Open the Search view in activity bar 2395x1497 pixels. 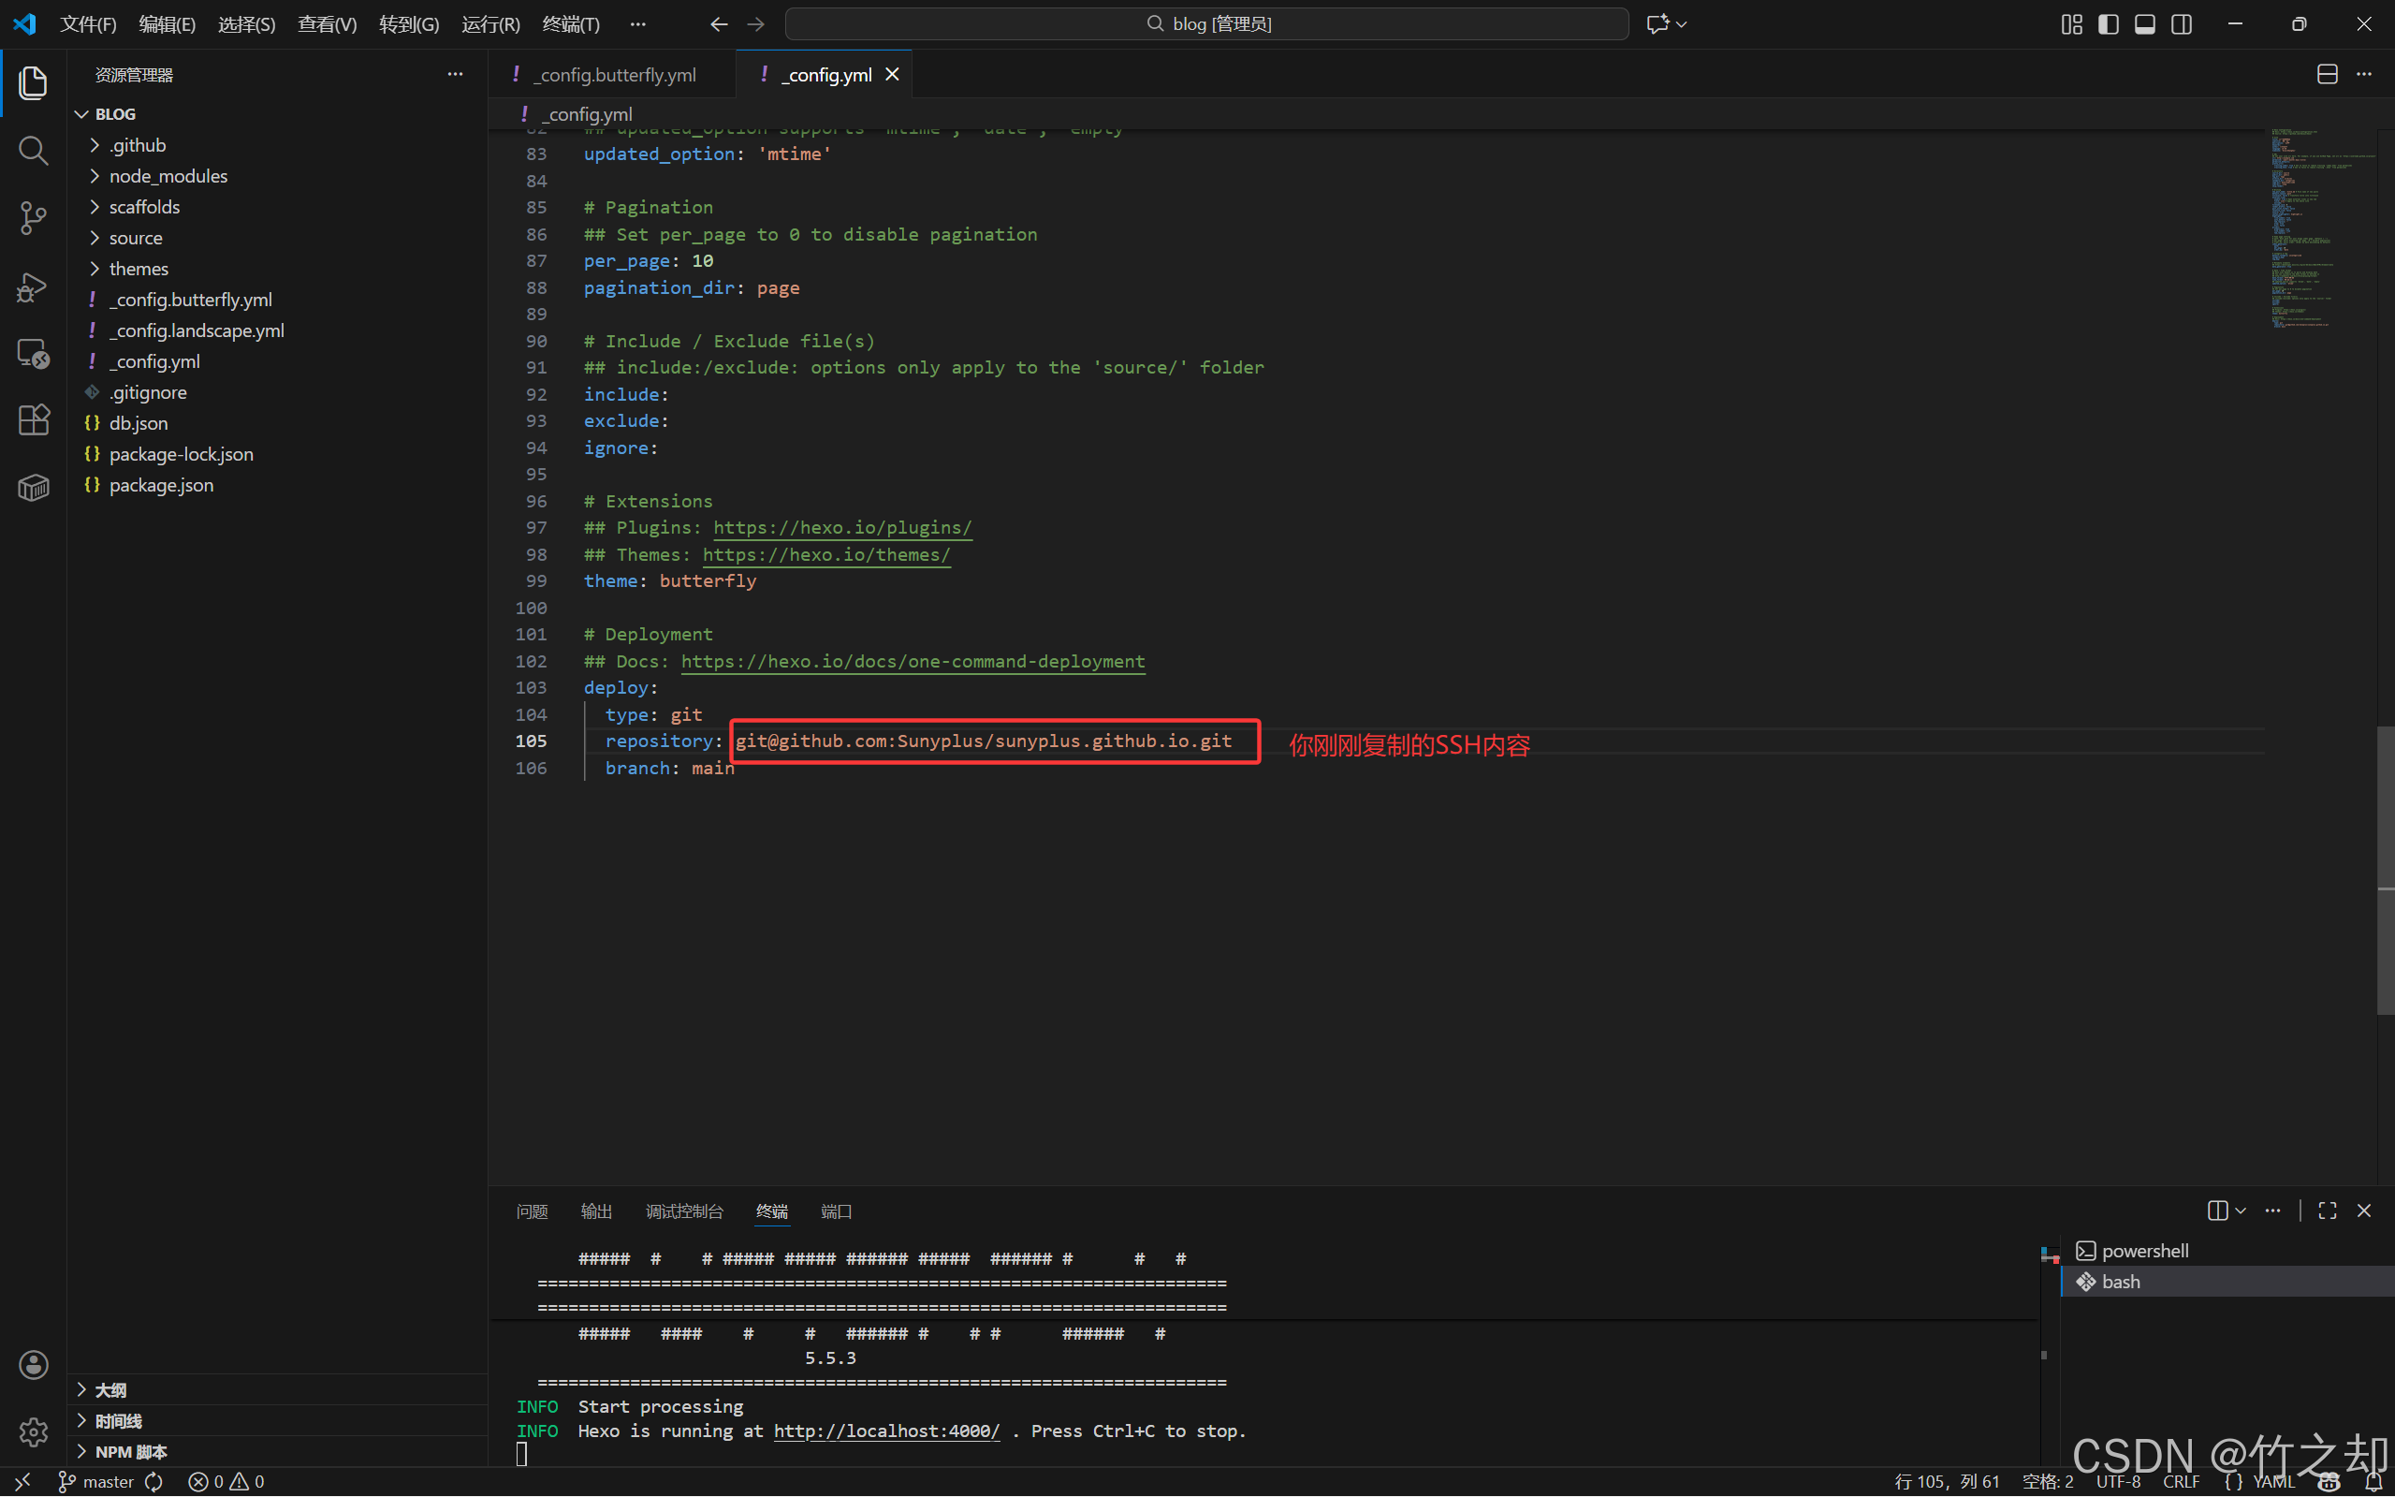point(33,151)
